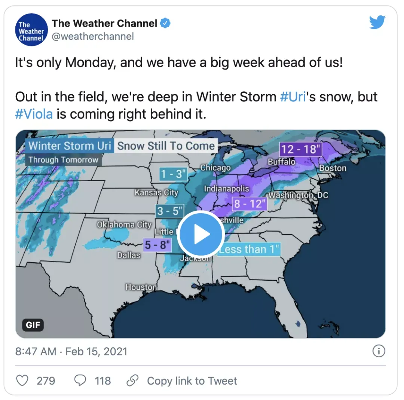Click the Snow Still To Come banner
This screenshot has height=400, width=404.
[x=166, y=146]
